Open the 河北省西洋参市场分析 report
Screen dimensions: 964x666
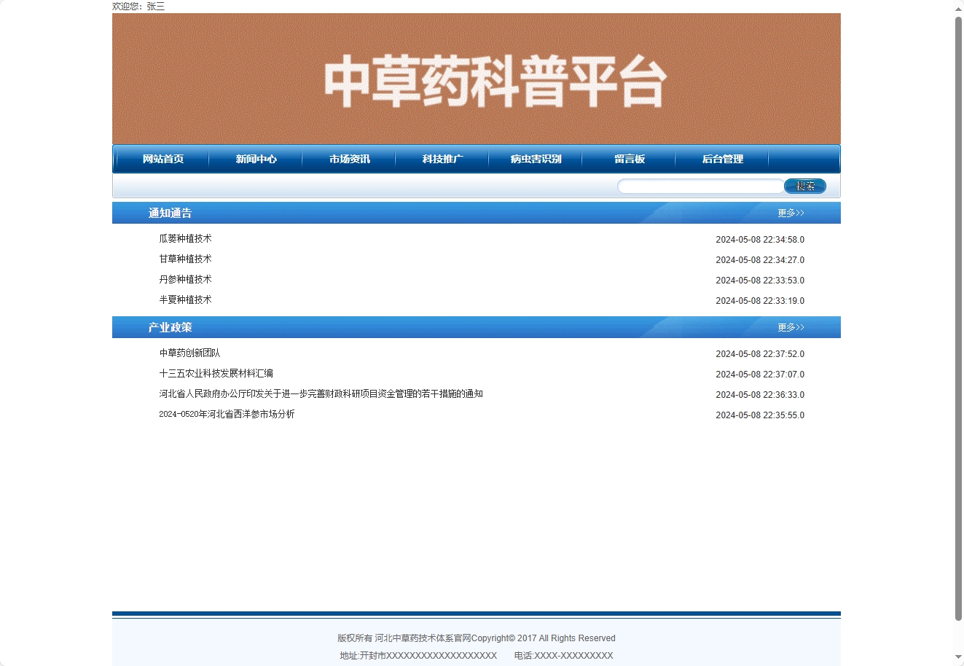(226, 414)
